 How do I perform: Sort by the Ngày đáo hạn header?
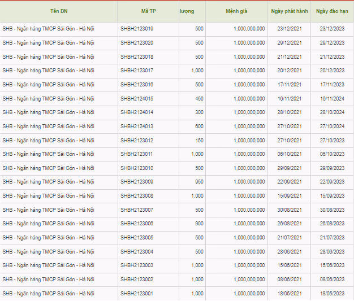pos(332,11)
